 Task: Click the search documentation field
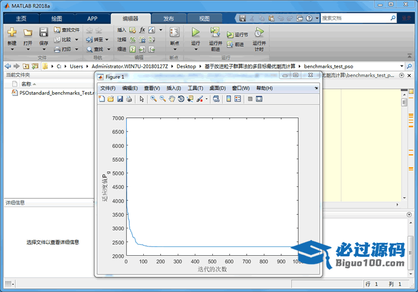pyautogui.click(x=355, y=18)
